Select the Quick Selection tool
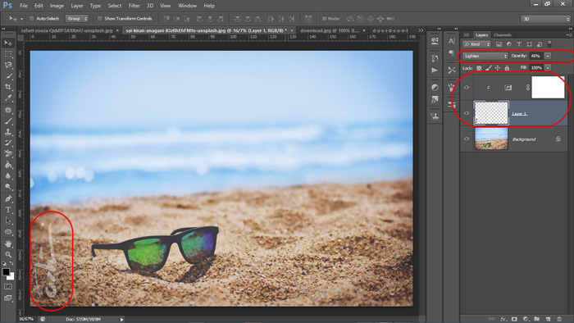The height and width of the screenshot is (323, 574). coord(8,76)
